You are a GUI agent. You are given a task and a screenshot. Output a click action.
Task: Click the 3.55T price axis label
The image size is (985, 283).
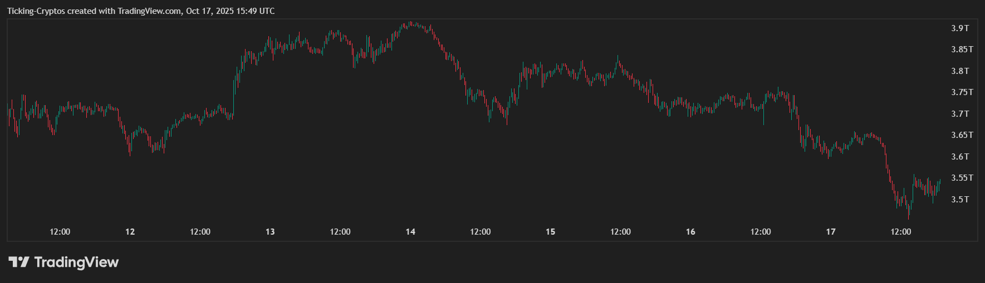click(x=962, y=178)
